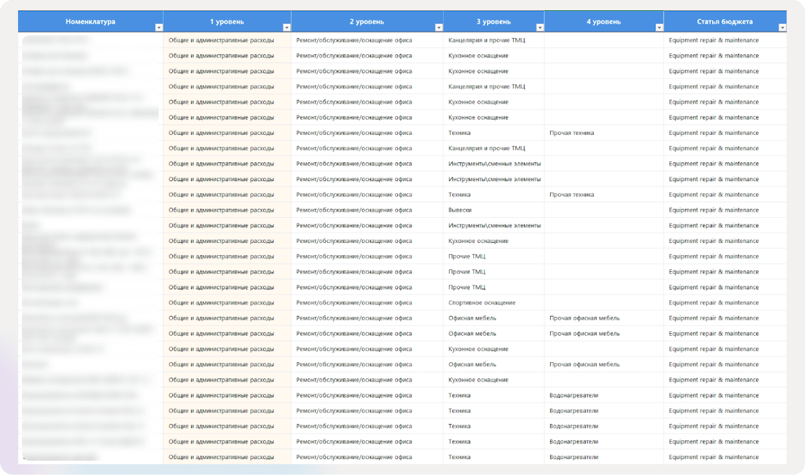
Task: Open the Номенклатура column filter dropdown
Action: [x=158, y=28]
